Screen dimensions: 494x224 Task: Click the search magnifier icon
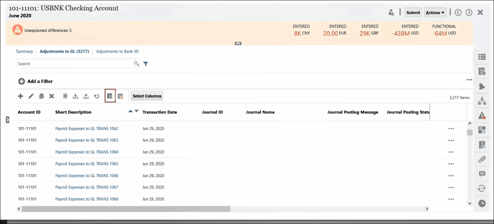[136, 64]
